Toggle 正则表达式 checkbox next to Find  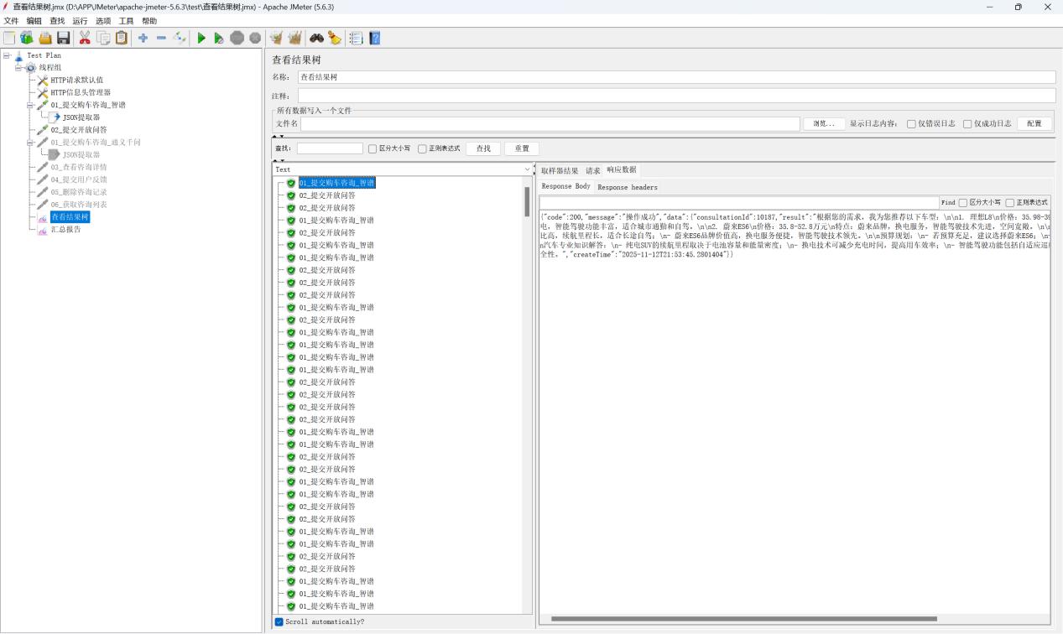tap(1010, 202)
